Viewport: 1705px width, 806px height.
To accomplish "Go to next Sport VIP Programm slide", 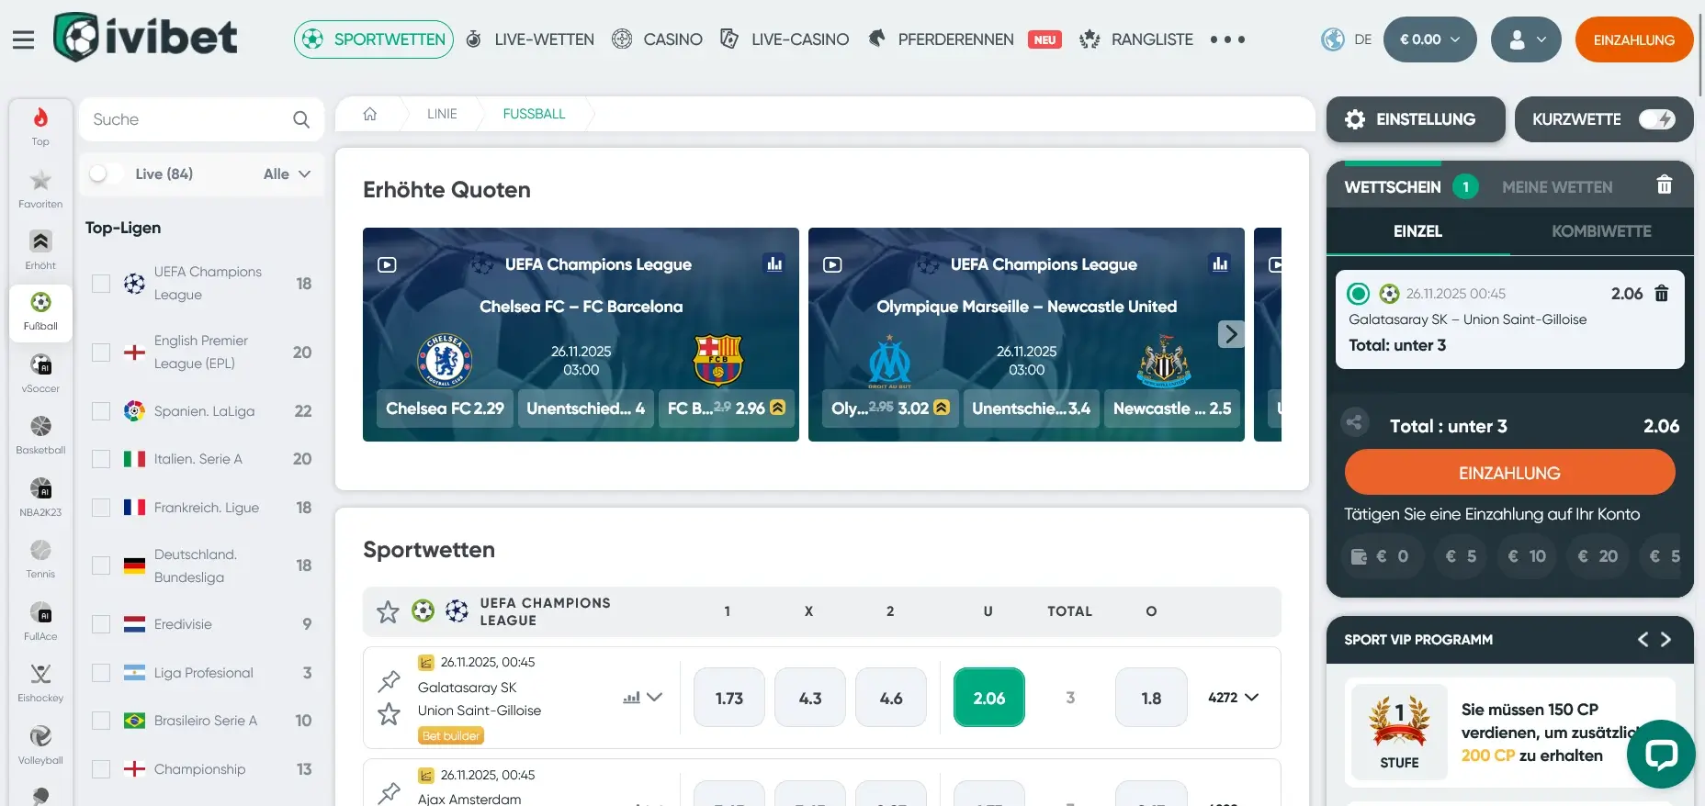I will (1665, 639).
